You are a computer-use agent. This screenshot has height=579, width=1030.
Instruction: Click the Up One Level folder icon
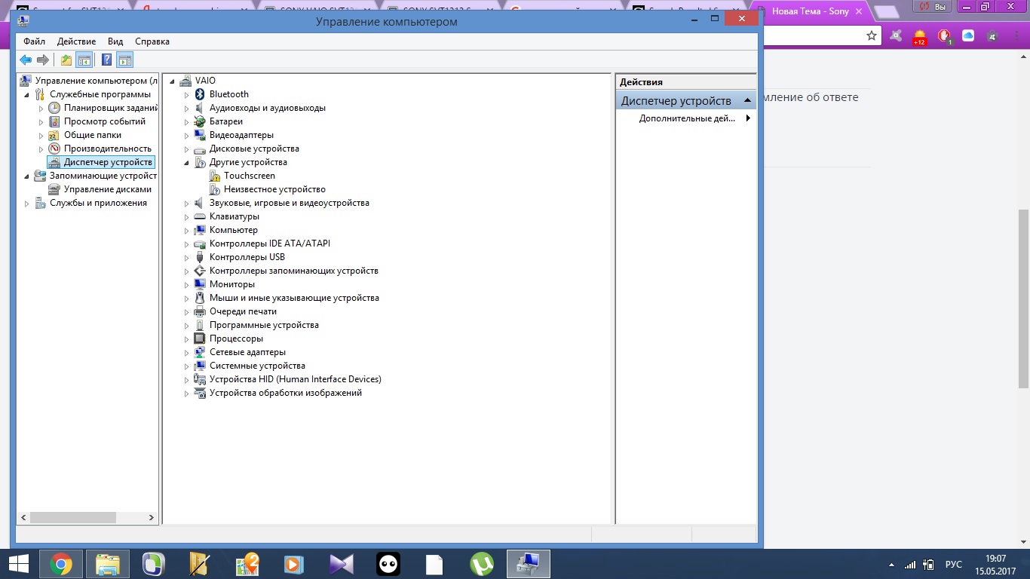tap(66, 60)
